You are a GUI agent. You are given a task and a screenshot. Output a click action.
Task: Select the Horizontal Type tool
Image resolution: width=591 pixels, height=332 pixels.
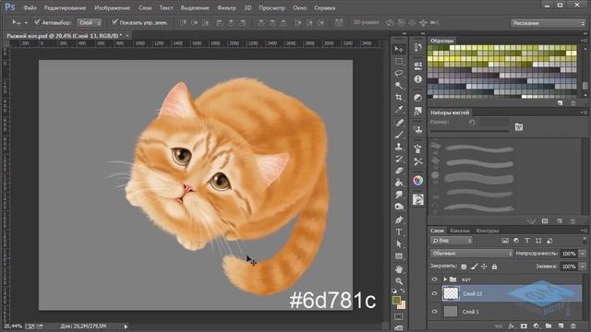pos(398,231)
